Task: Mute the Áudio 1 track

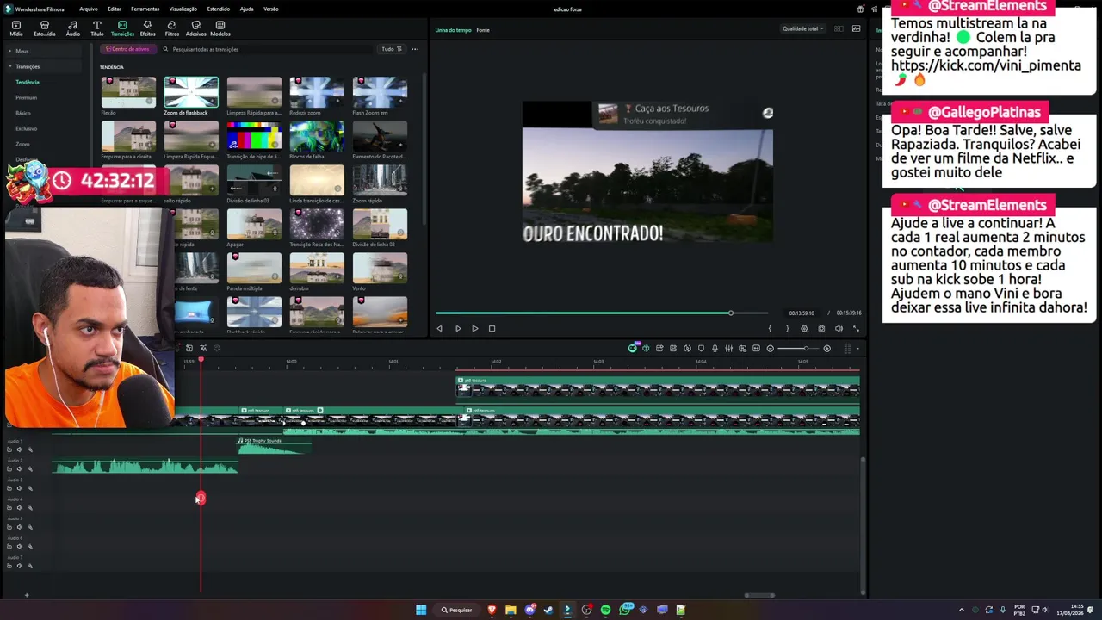Action: [x=20, y=449]
